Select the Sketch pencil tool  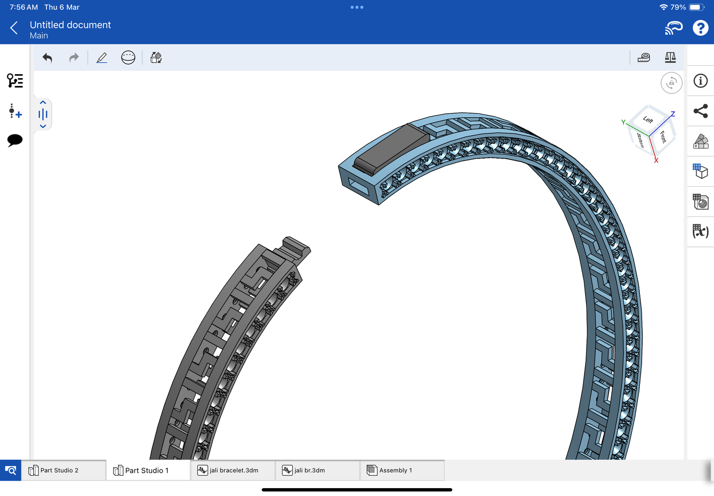pyautogui.click(x=102, y=58)
